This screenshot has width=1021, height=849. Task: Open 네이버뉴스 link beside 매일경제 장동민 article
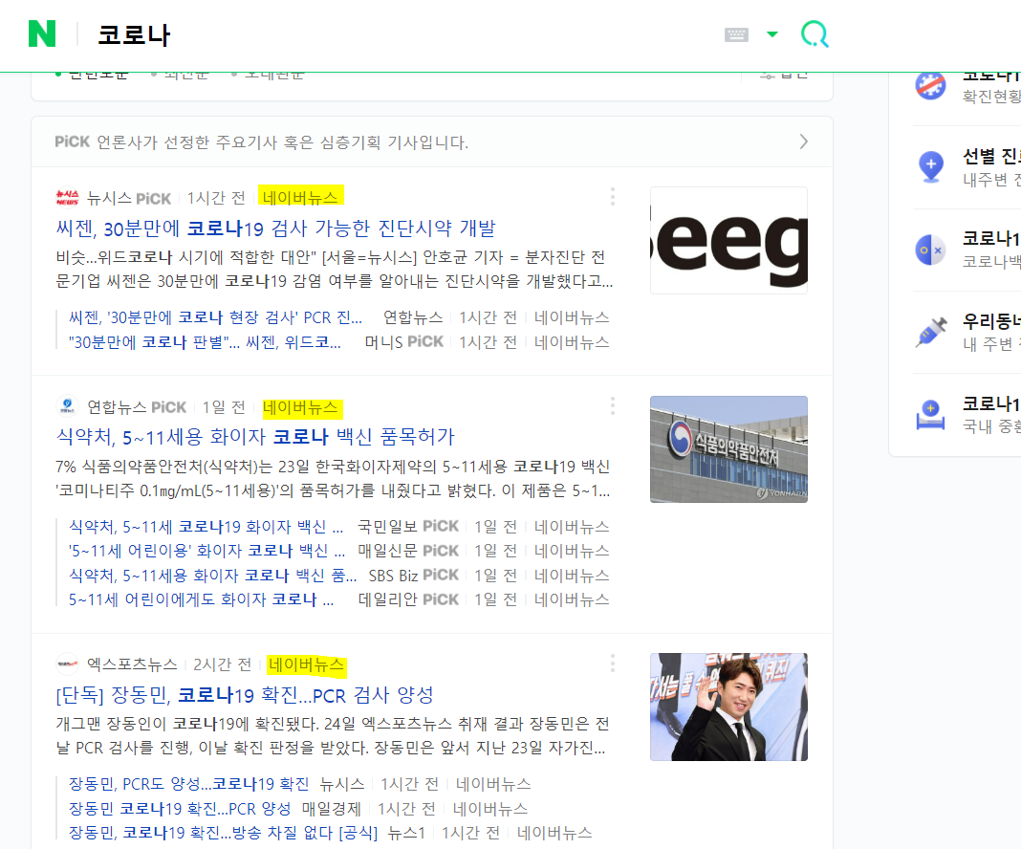pyautogui.click(x=490, y=809)
